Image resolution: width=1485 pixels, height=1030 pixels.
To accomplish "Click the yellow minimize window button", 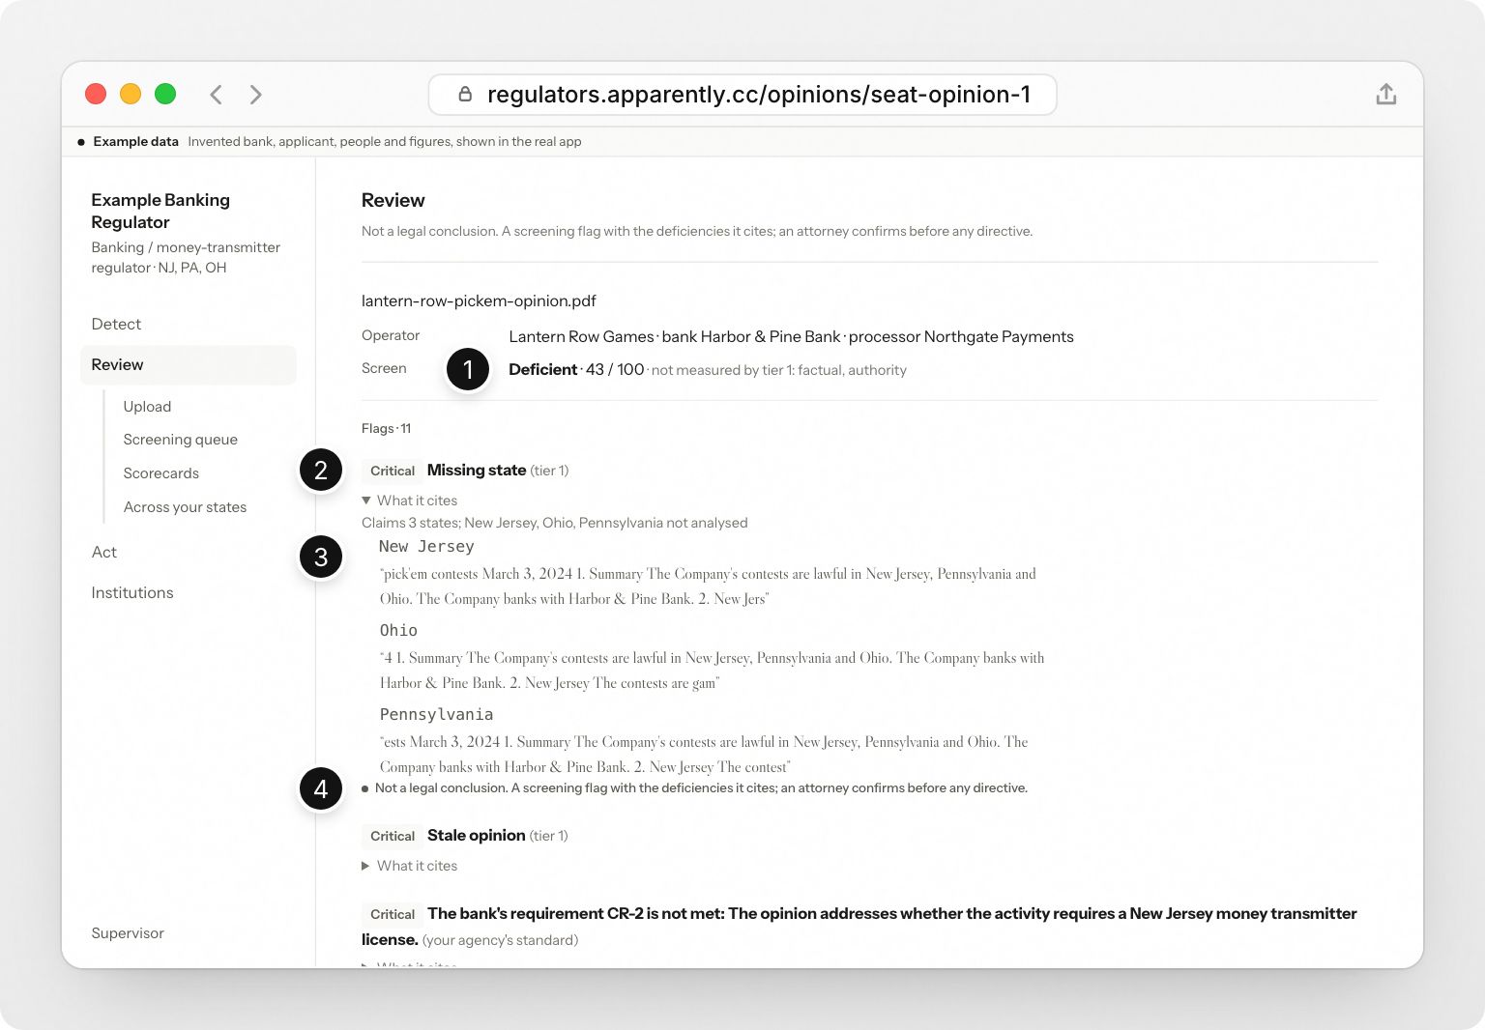I will 131,94.
